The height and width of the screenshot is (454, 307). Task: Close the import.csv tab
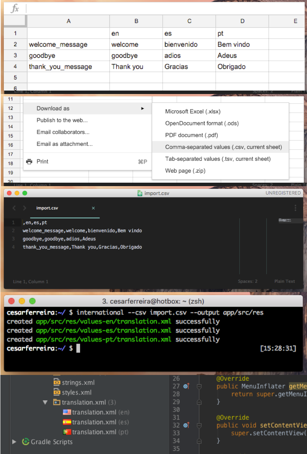(93, 208)
